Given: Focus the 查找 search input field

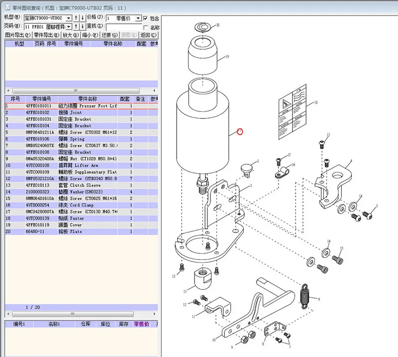Looking at the screenshot, I should click(x=124, y=27).
